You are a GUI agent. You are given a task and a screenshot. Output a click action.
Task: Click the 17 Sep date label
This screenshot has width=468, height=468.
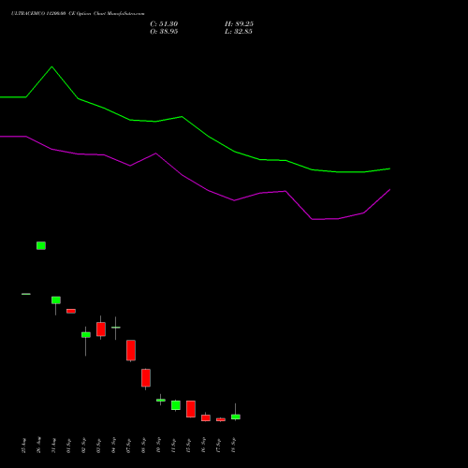pos(219,446)
